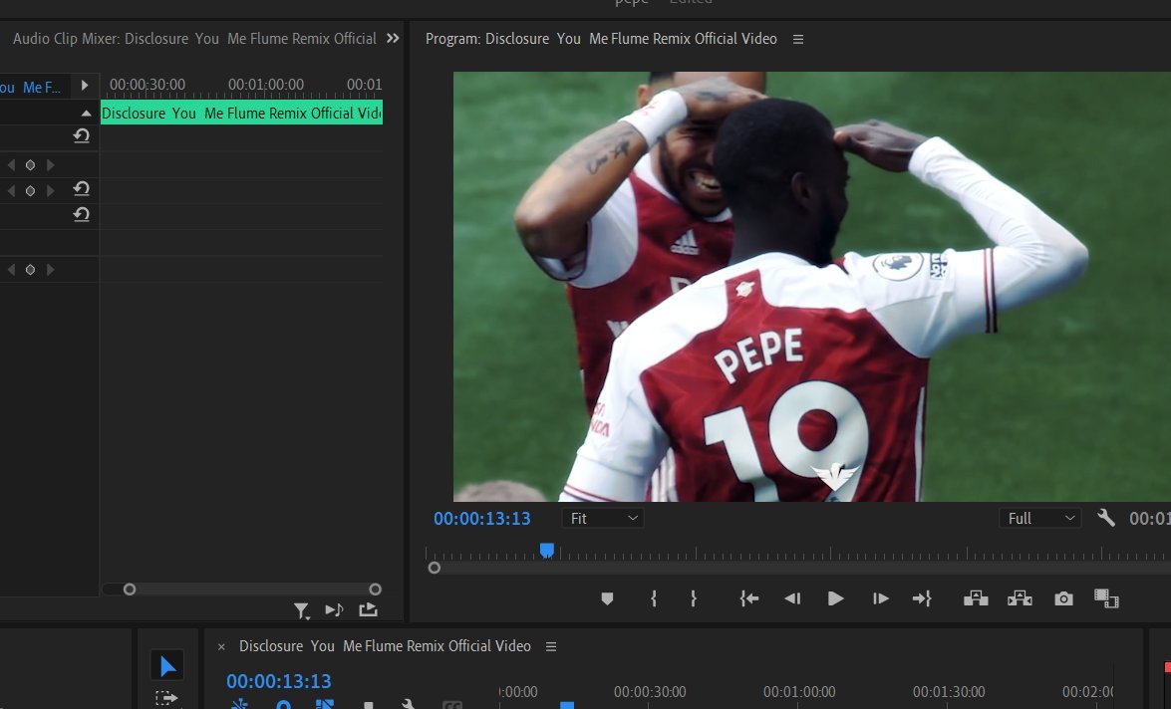
Task: Click the Extract button
Action: tap(1020, 598)
